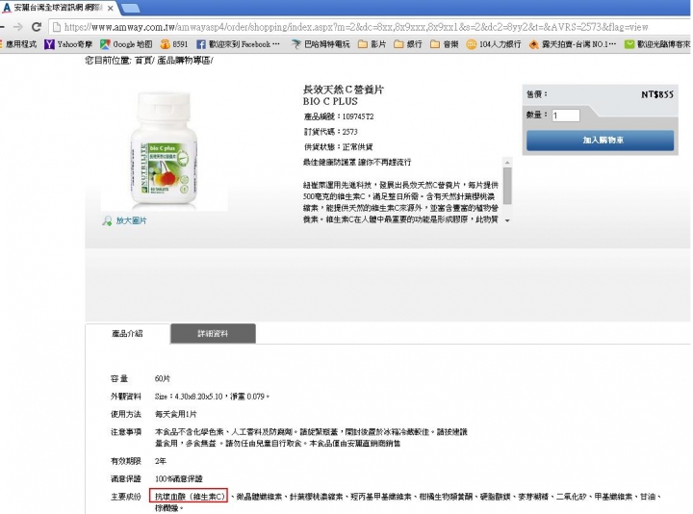Close the Amway browser tab
This screenshot has height=514, width=693.
coord(110,8)
